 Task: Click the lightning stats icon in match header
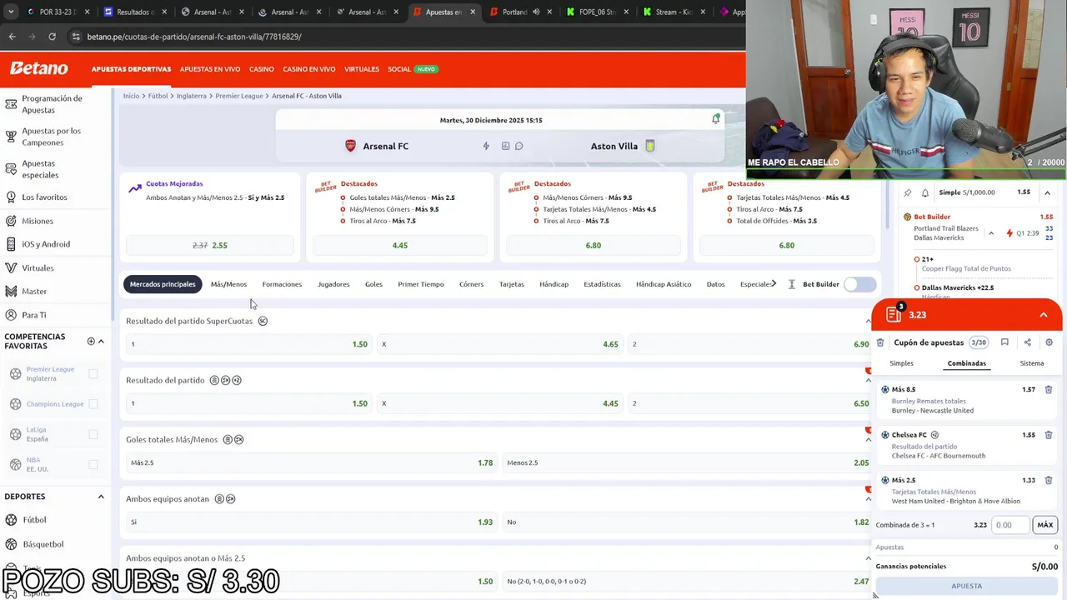[x=486, y=146]
